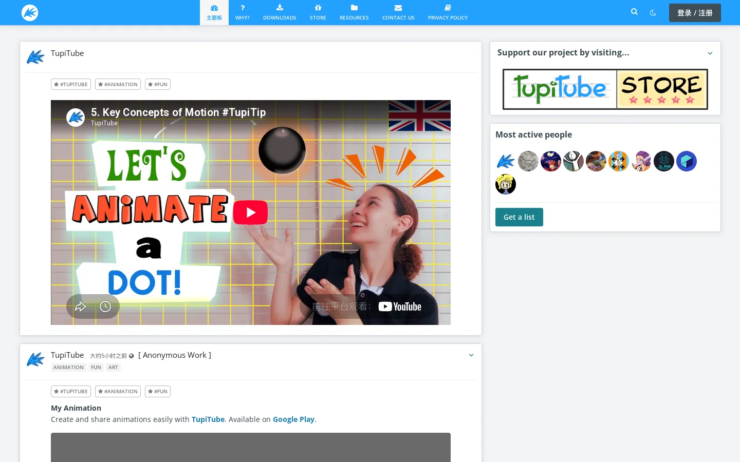740x462 pixels.
Task: Click the TupiTube avatar on the first post
Action: [x=35, y=57]
